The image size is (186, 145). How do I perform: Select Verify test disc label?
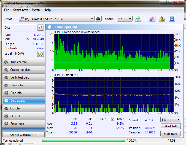pos(20,77)
